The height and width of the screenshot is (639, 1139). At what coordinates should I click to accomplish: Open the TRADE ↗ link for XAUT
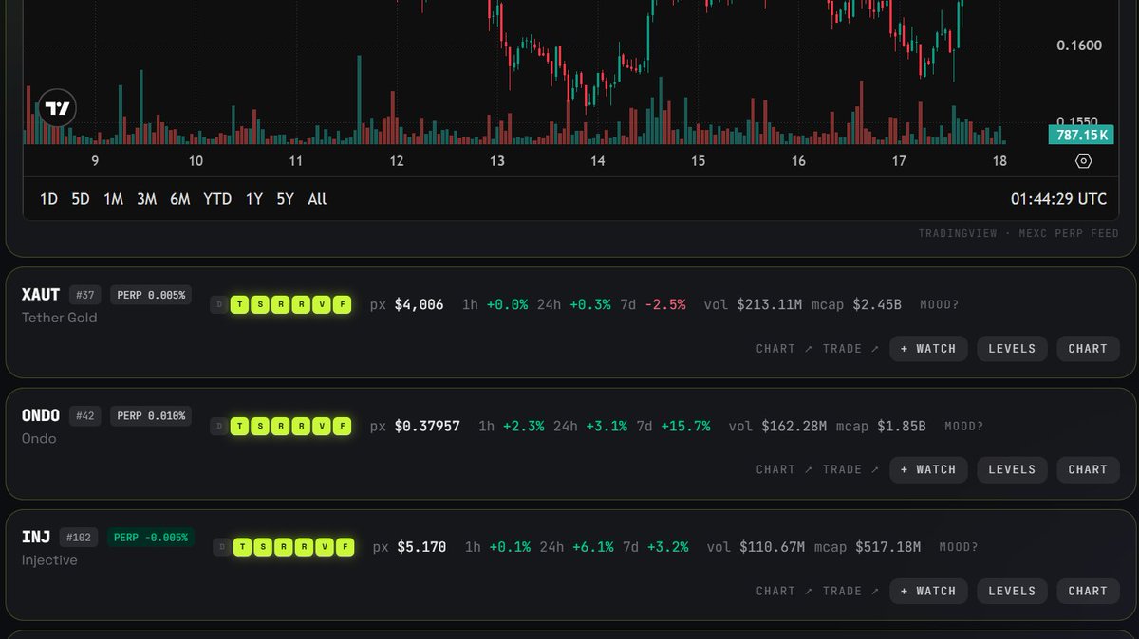pos(850,349)
